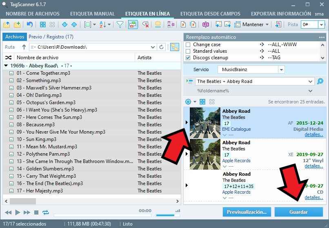This screenshot has width=329, height=228.
Task: Move selected files up with the blue arrow
Action: pyautogui.click(x=74, y=25)
